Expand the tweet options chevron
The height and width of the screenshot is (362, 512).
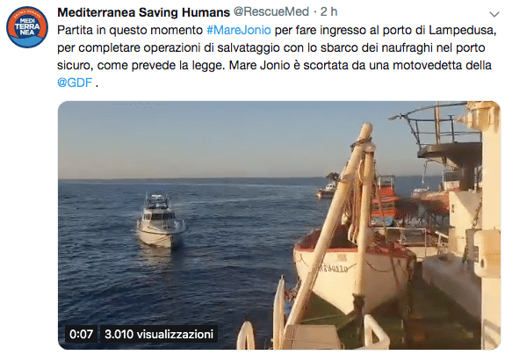coord(494,14)
